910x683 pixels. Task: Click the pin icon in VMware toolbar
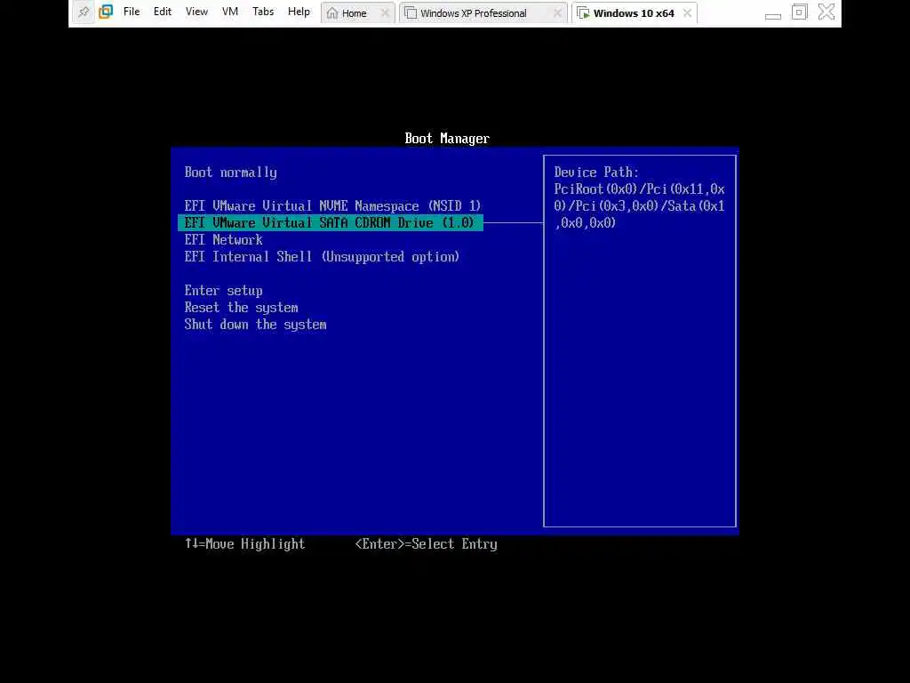pos(84,12)
